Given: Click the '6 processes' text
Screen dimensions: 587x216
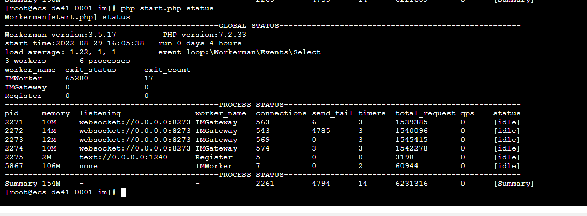Looking at the screenshot, I should (x=104, y=60).
